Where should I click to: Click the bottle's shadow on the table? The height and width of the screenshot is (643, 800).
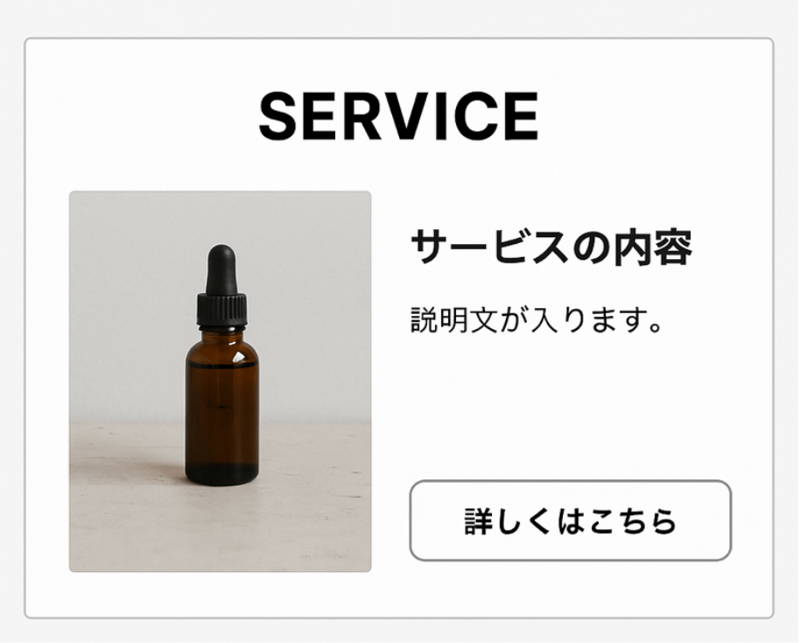point(153,469)
